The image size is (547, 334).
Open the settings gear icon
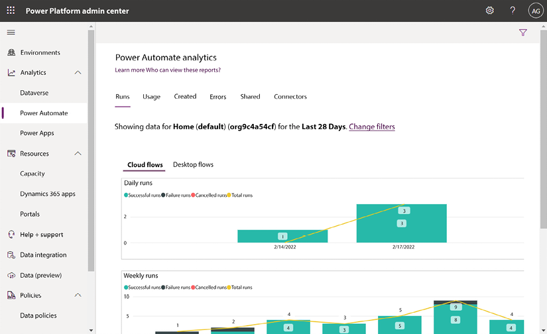[x=490, y=11]
